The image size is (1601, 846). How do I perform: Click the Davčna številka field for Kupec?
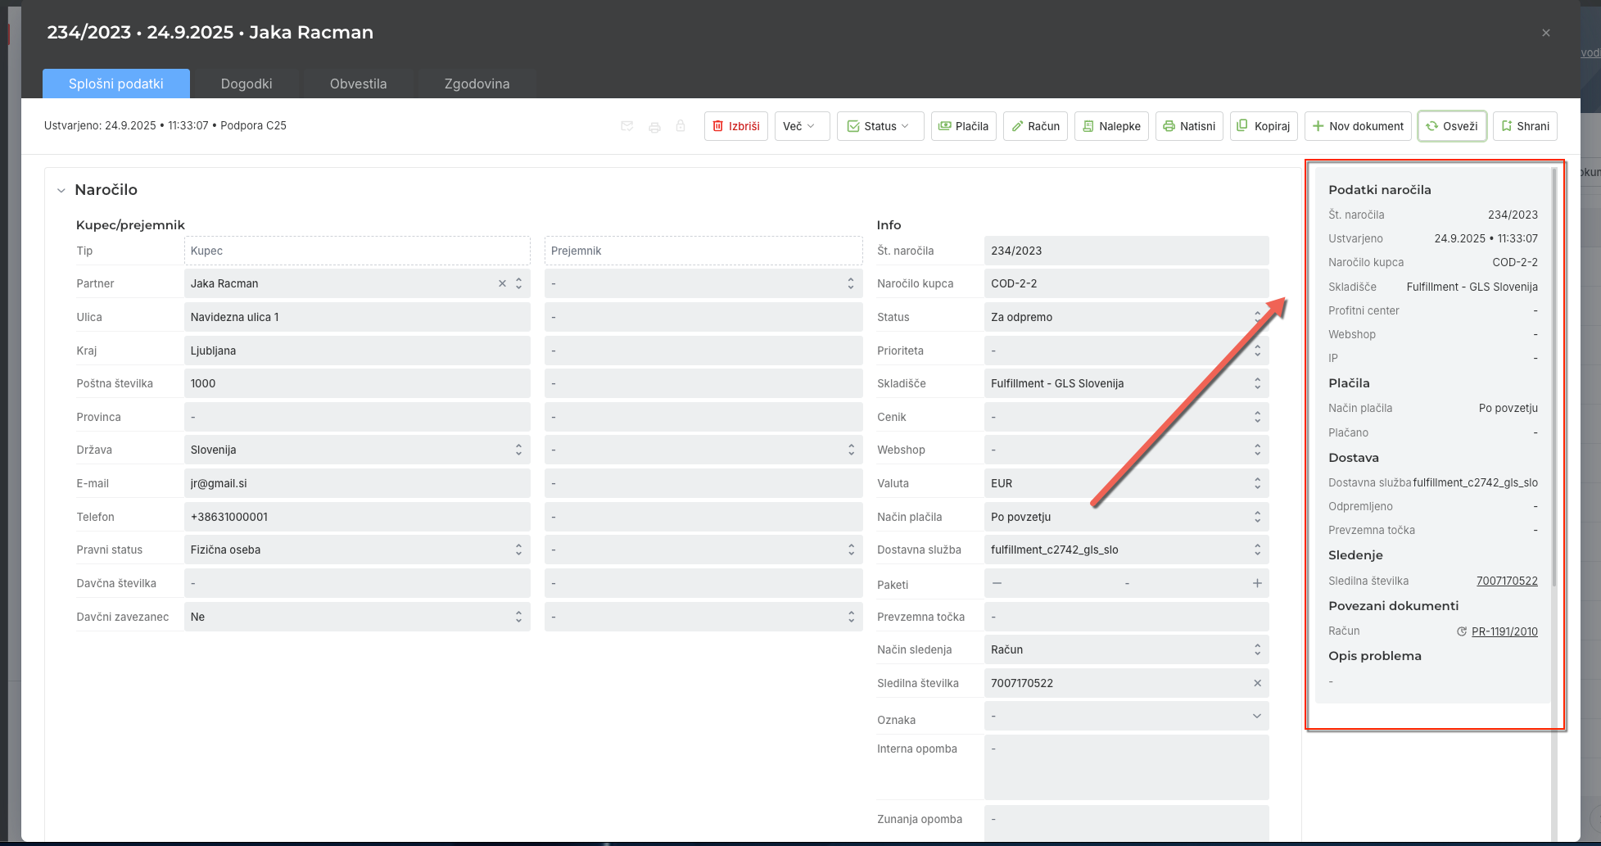point(357,583)
